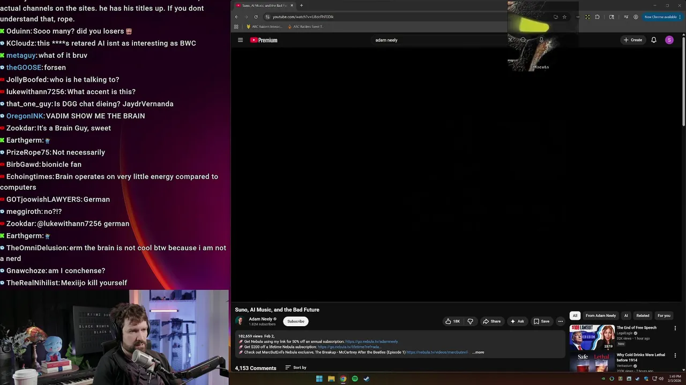Select the For you chip
The height and width of the screenshot is (385, 686).
pyautogui.click(x=664, y=315)
